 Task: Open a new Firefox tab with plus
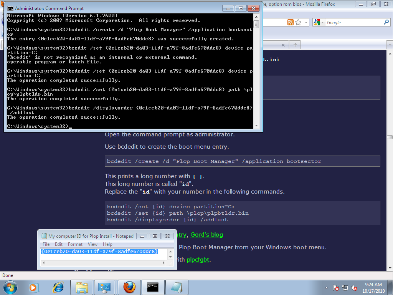point(295,45)
